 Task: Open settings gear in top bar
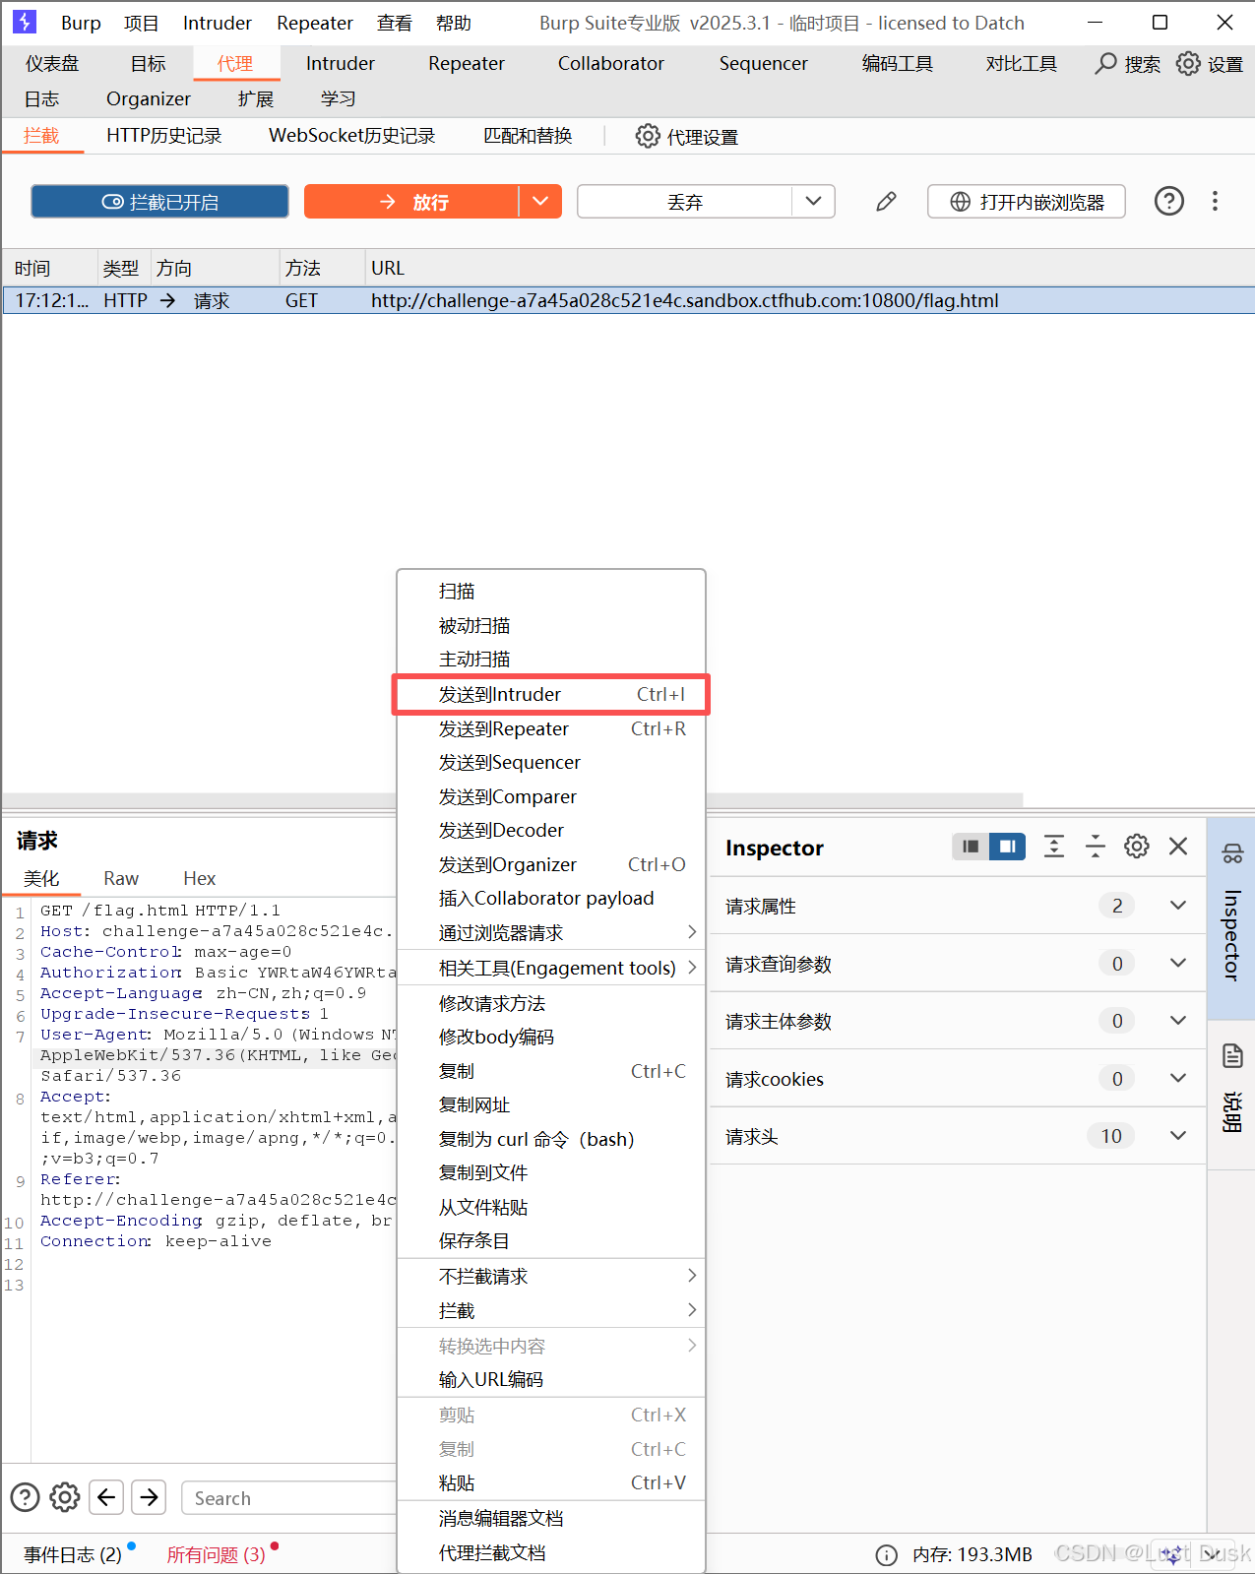point(1188,64)
